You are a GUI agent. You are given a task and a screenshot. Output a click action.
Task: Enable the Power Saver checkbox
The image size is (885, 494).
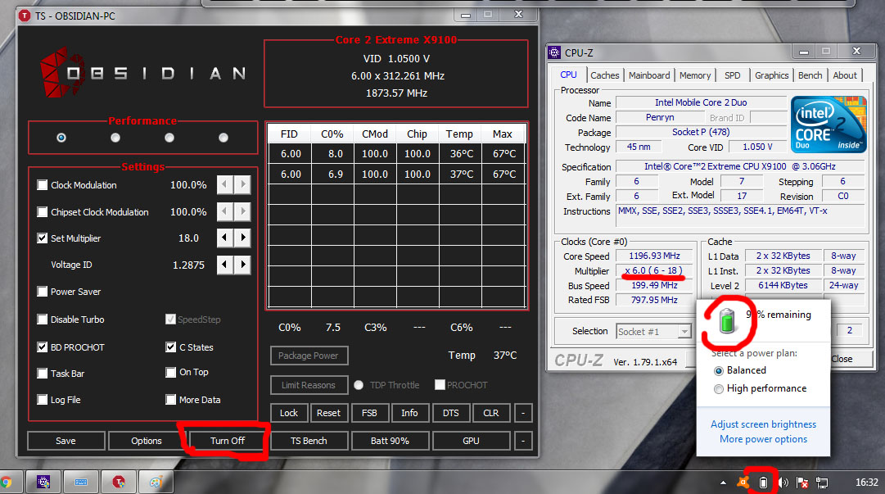(43, 292)
